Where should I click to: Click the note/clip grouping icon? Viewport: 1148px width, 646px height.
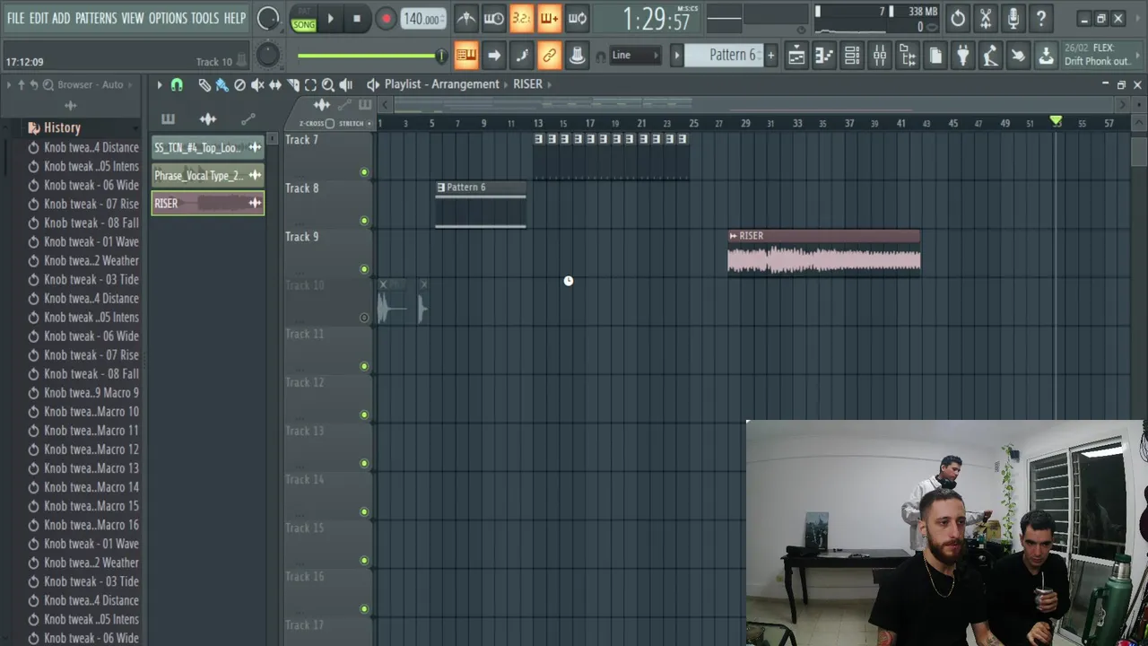(x=521, y=56)
